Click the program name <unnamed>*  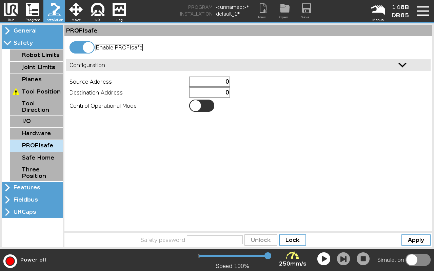point(232,7)
